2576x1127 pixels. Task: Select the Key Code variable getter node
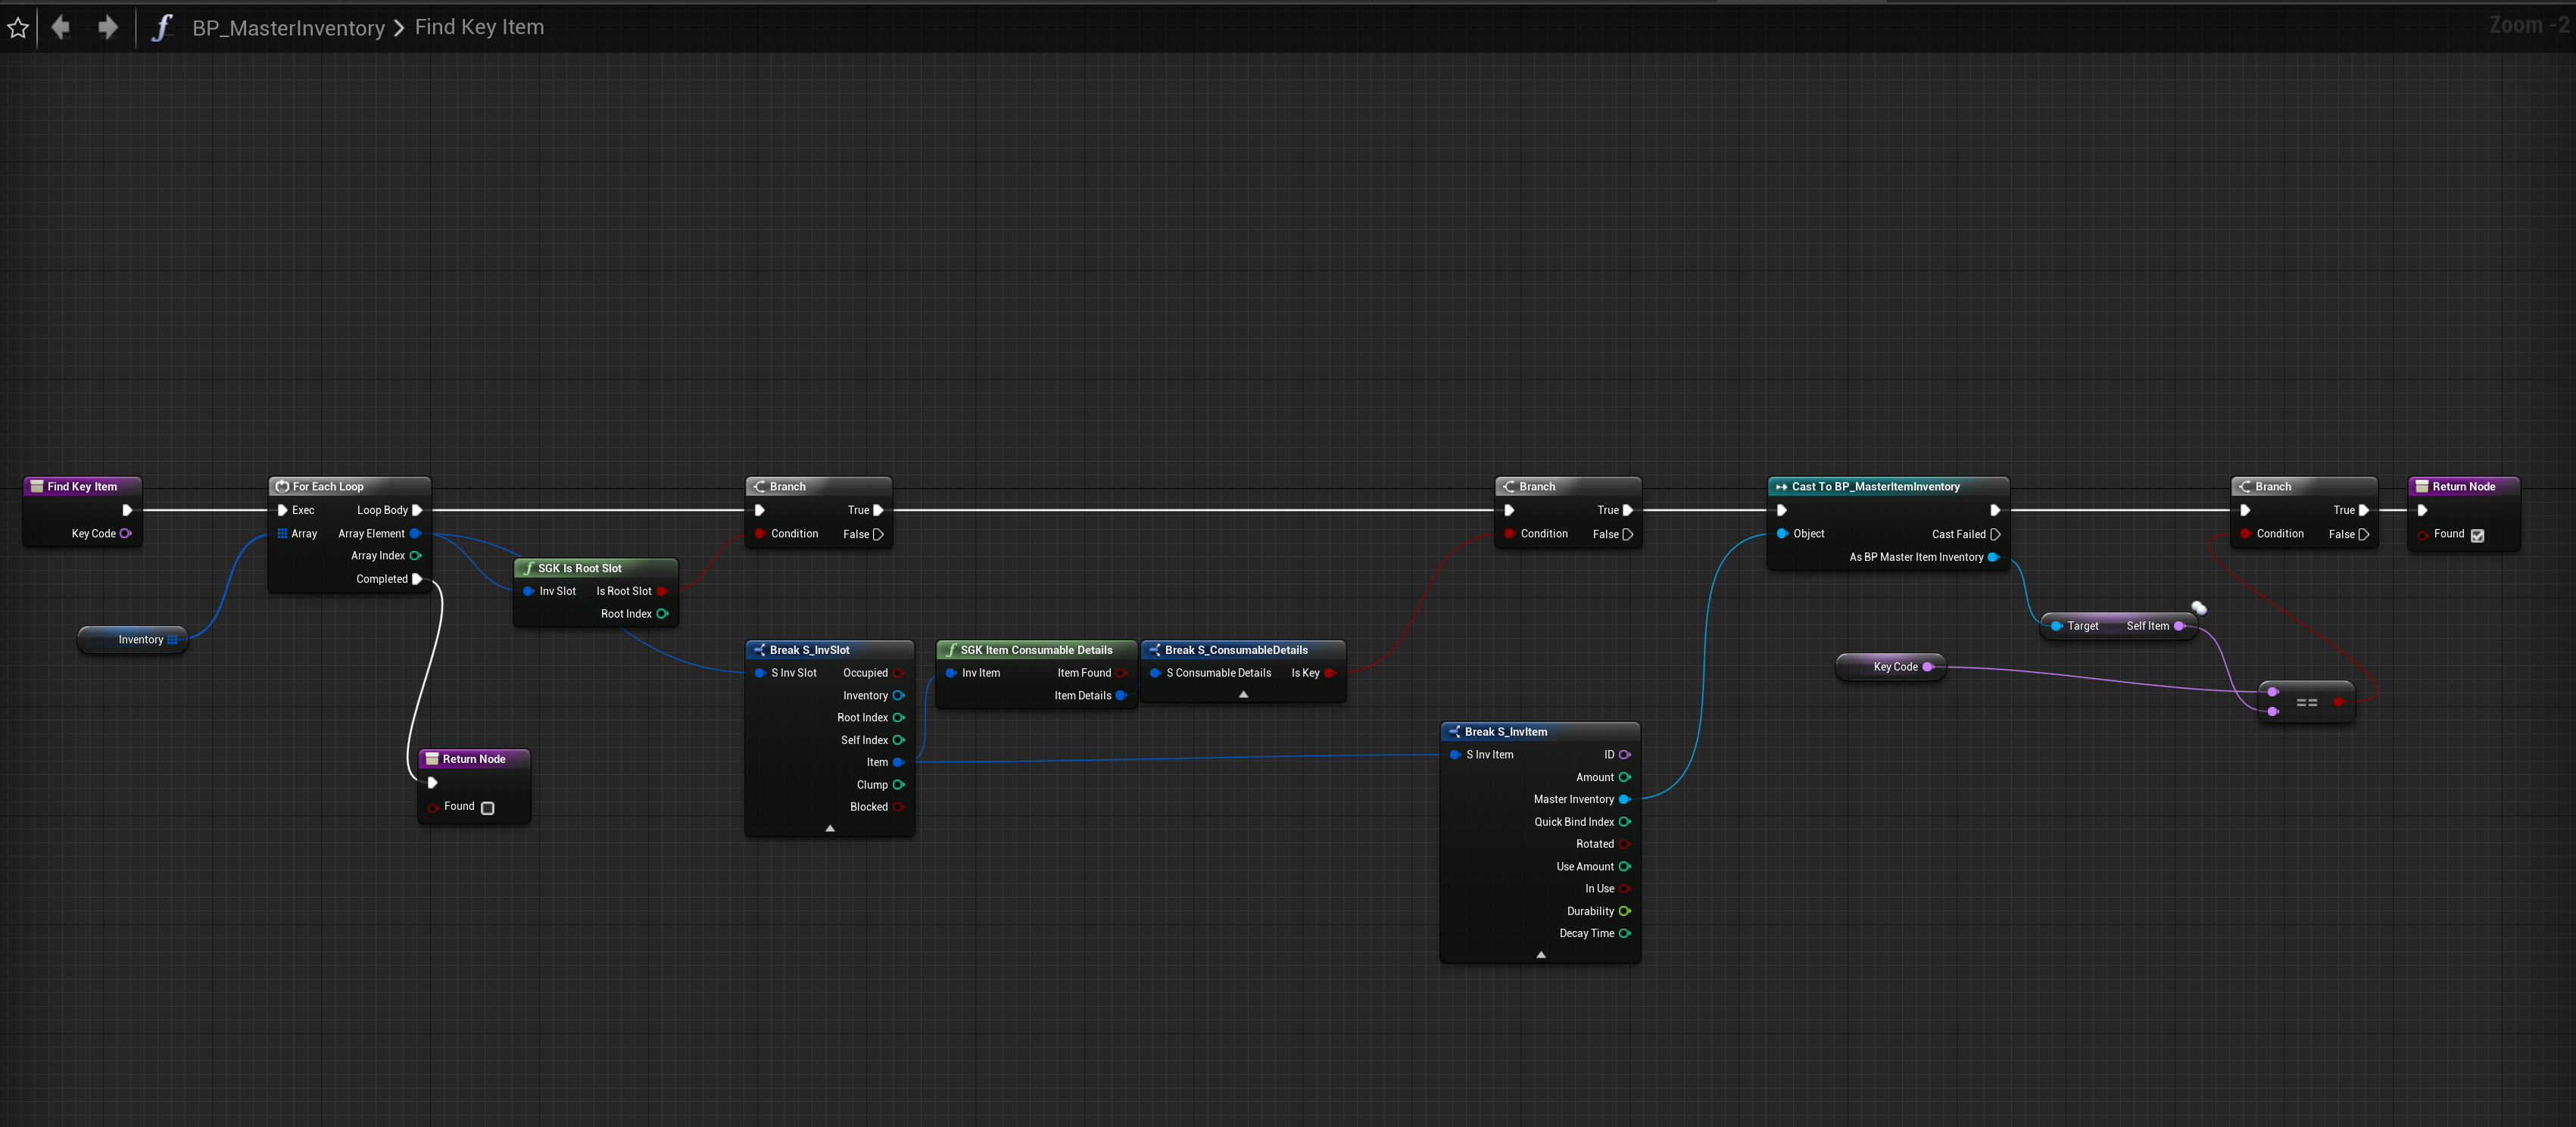tap(1894, 667)
